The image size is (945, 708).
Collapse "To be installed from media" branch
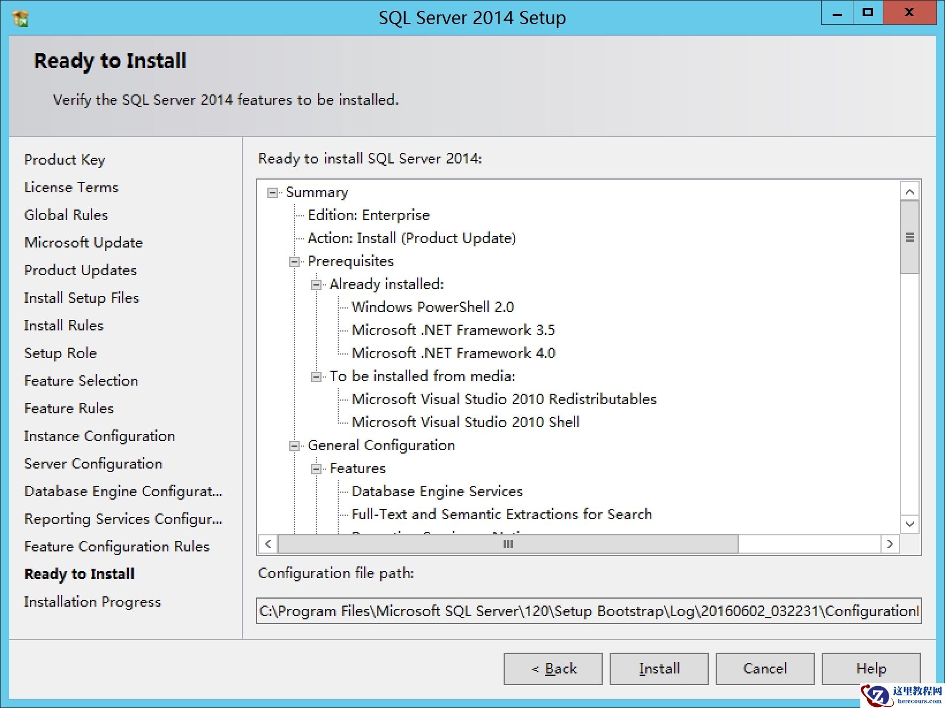coord(316,376)
